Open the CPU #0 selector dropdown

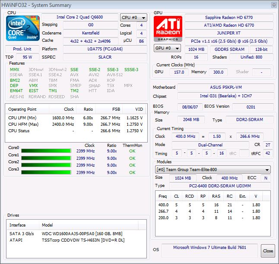(x=133, y=18)
